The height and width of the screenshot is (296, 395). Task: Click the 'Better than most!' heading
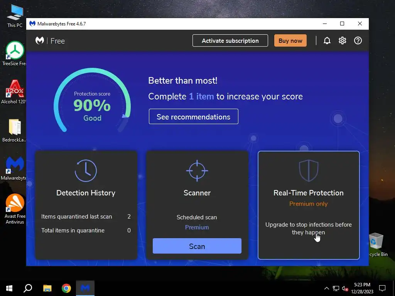click(x=182, y=81)
